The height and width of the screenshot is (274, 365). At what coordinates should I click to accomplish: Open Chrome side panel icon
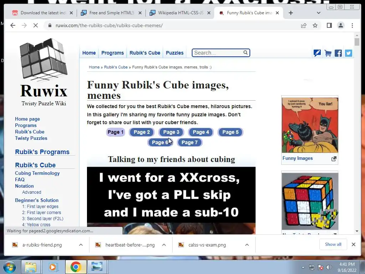329,25
